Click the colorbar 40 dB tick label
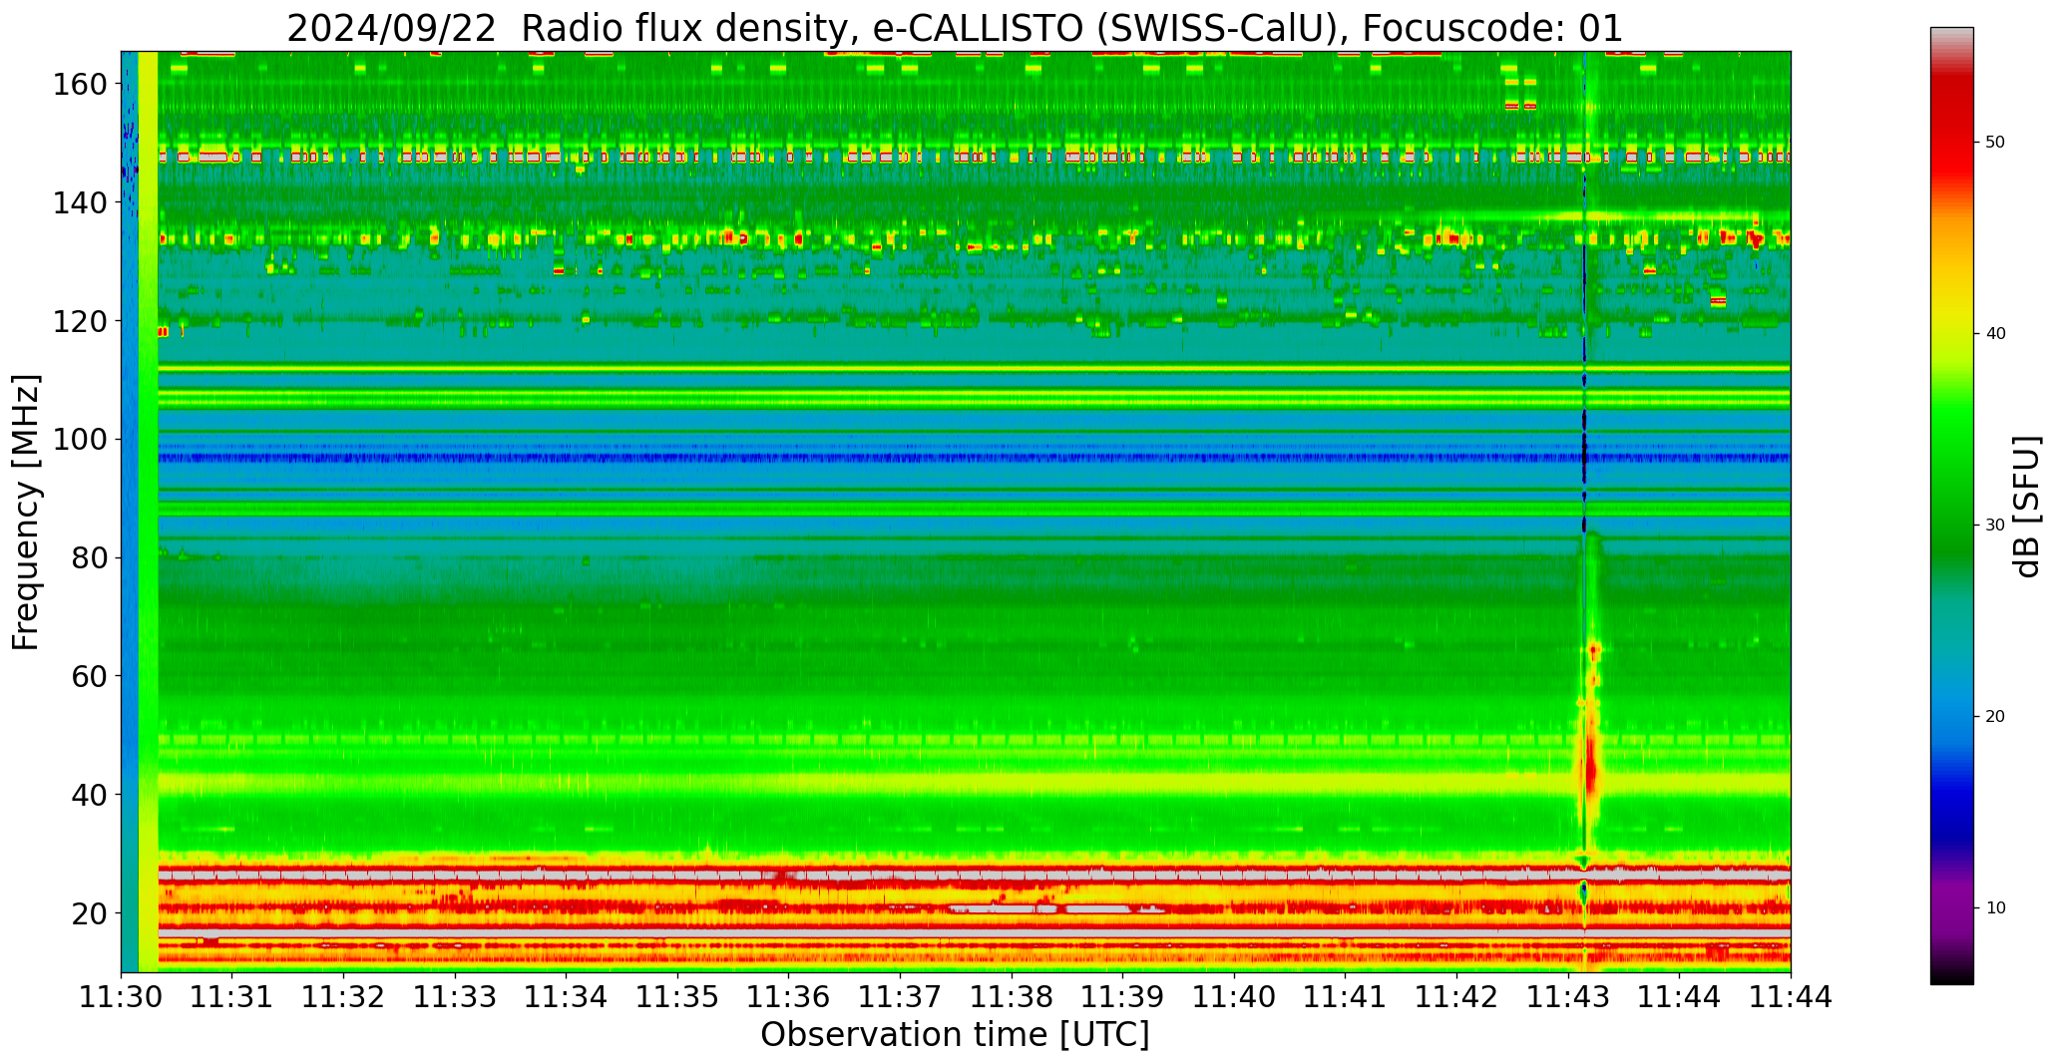 tap(1995, 334)
